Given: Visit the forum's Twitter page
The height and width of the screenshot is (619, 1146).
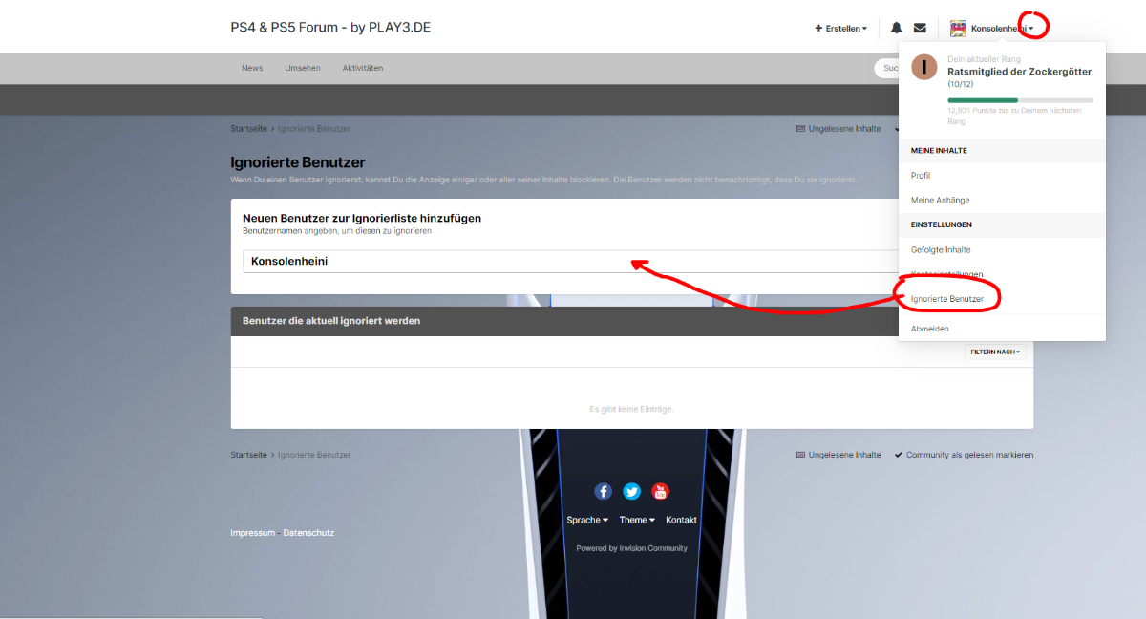Looking at the screenshot, I should (x=631, y=491).
